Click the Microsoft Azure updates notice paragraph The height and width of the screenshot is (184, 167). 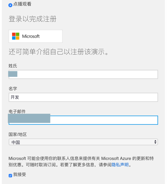coord(81,162)
